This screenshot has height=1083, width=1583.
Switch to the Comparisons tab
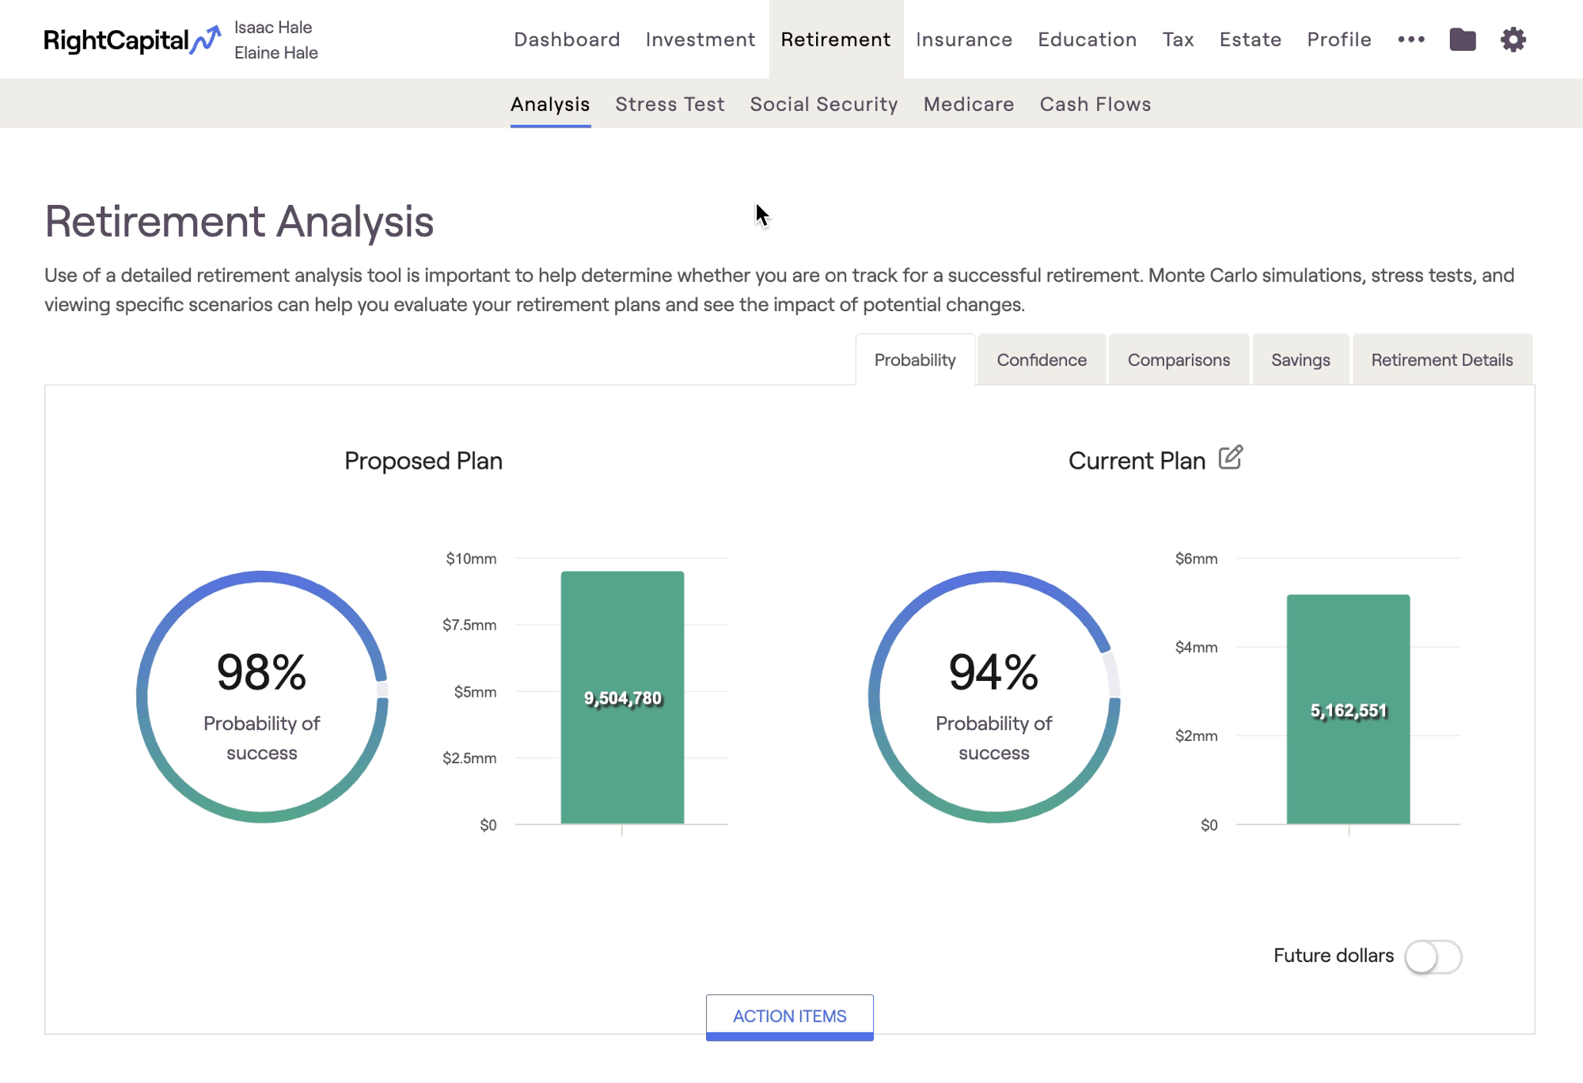click(x=1179, y=359)
